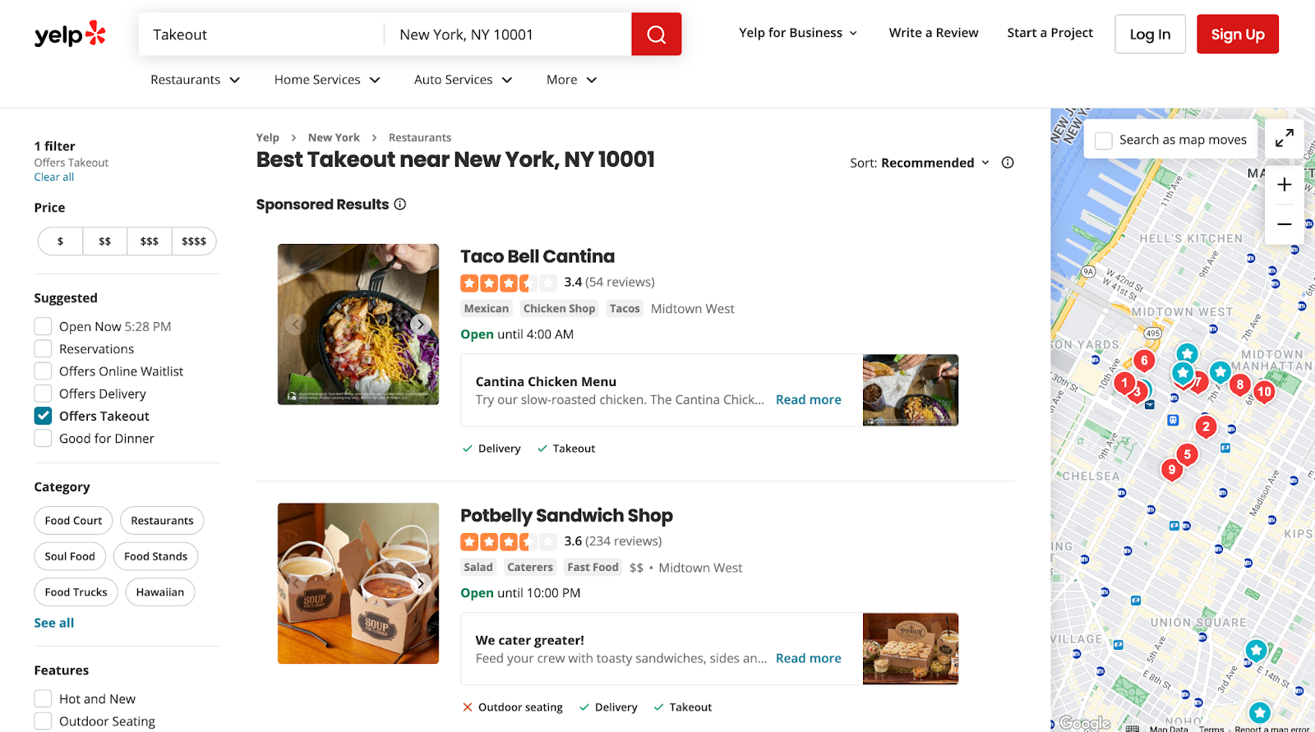This screenshot has height=732, width=1315.
Task: Select the $$$ price filter
Action: 150,242
